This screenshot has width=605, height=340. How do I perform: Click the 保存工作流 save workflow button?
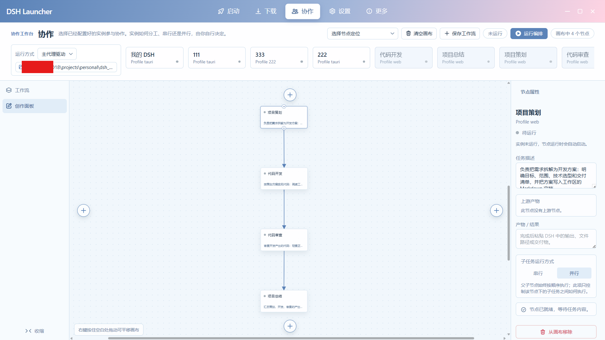pyautogui.click(x=460, y=33)
